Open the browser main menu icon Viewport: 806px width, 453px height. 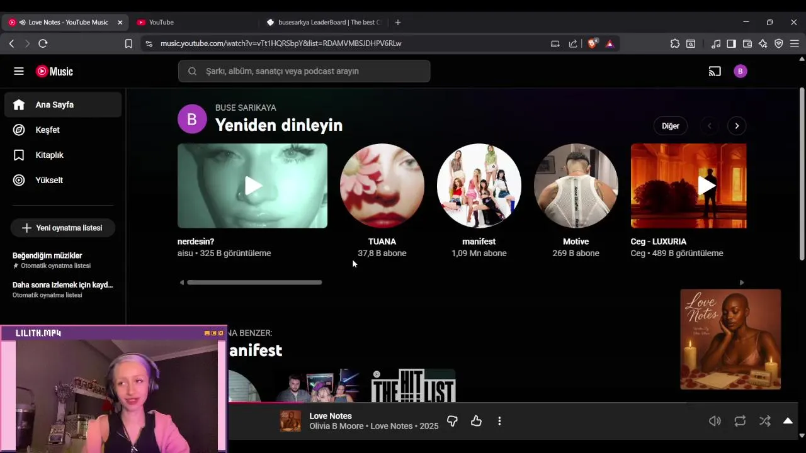click(795, 43)
